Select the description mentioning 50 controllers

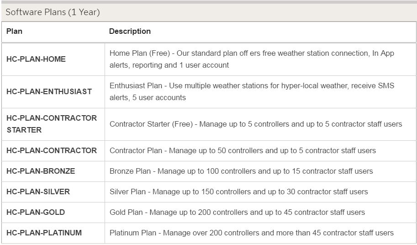click(243, 150)
